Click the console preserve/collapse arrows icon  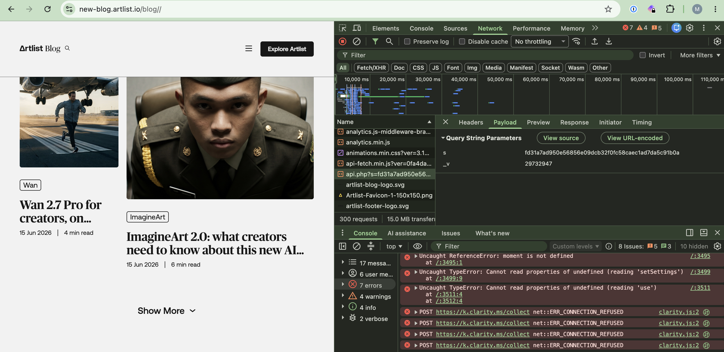point(371,246)
